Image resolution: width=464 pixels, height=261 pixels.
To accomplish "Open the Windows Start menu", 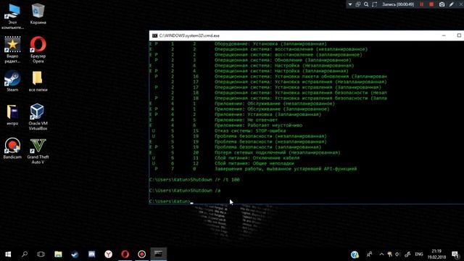I will tap(8, 254).
